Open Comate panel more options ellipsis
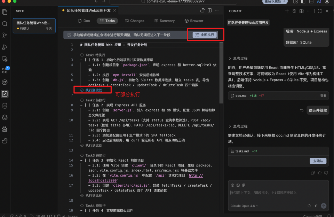 [x=309, y=11]
